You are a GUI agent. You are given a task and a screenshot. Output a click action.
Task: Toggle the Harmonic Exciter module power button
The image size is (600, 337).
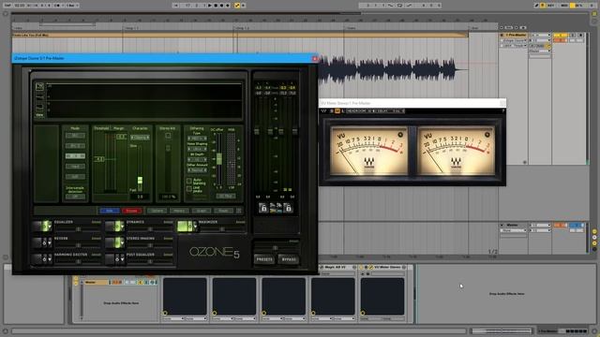[x=45, y=259]
